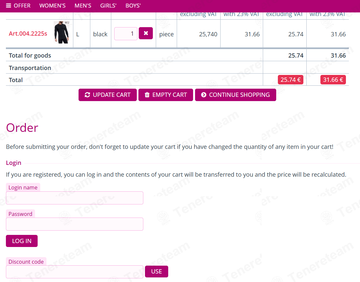Open the black shirt product thumbnail
Image resolution: width=360 pixels, height=282 pixels.
click(x=62, y=32)
